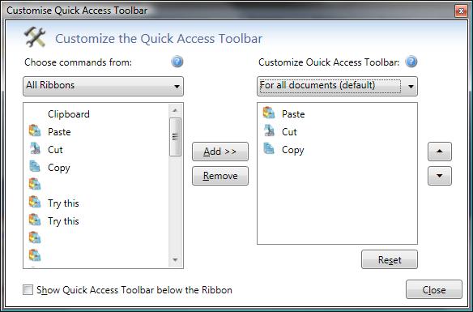This screenshot has width=473, height=312.
Task: Select Cut text in left commands list
Action: tap(55, 150)
